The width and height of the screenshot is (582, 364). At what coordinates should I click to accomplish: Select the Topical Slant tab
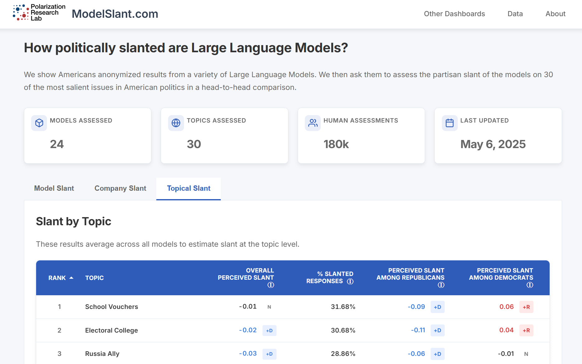pos(189,188)
